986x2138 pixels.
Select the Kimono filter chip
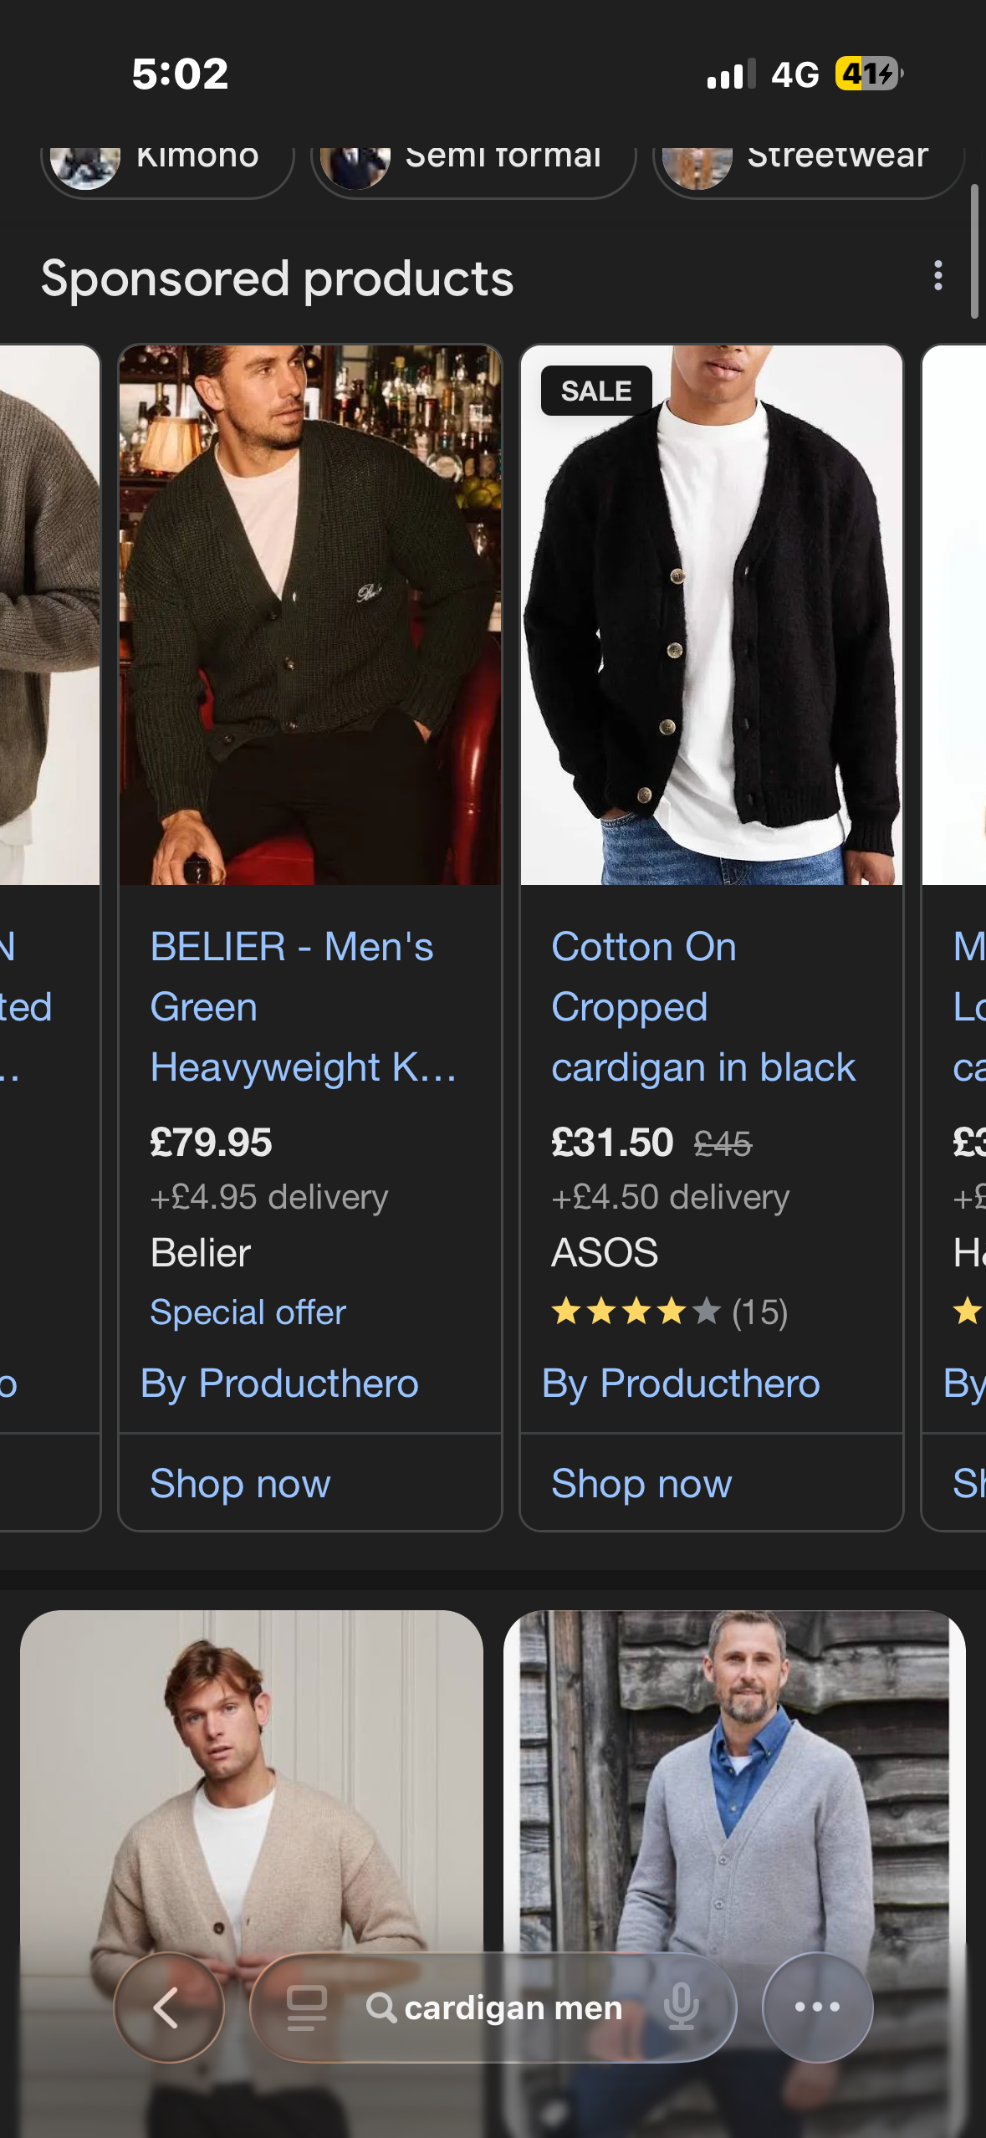point(167,161)
